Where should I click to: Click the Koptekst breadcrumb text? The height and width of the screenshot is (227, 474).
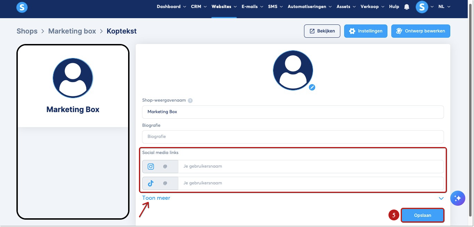(121, 31)
